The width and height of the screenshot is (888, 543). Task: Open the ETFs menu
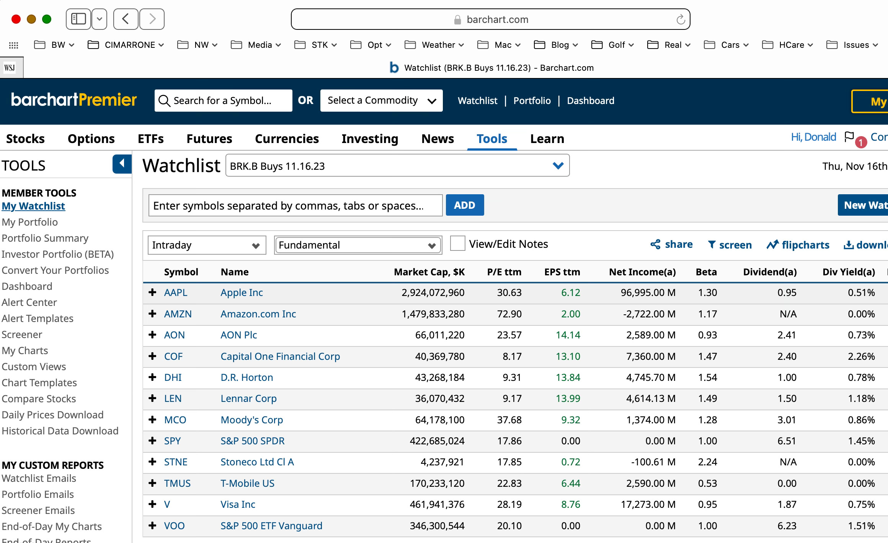click(150, 138)
